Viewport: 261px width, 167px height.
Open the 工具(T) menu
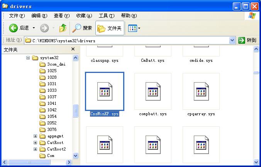107,16
